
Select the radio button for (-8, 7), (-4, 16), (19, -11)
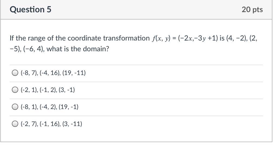(15, 73)
